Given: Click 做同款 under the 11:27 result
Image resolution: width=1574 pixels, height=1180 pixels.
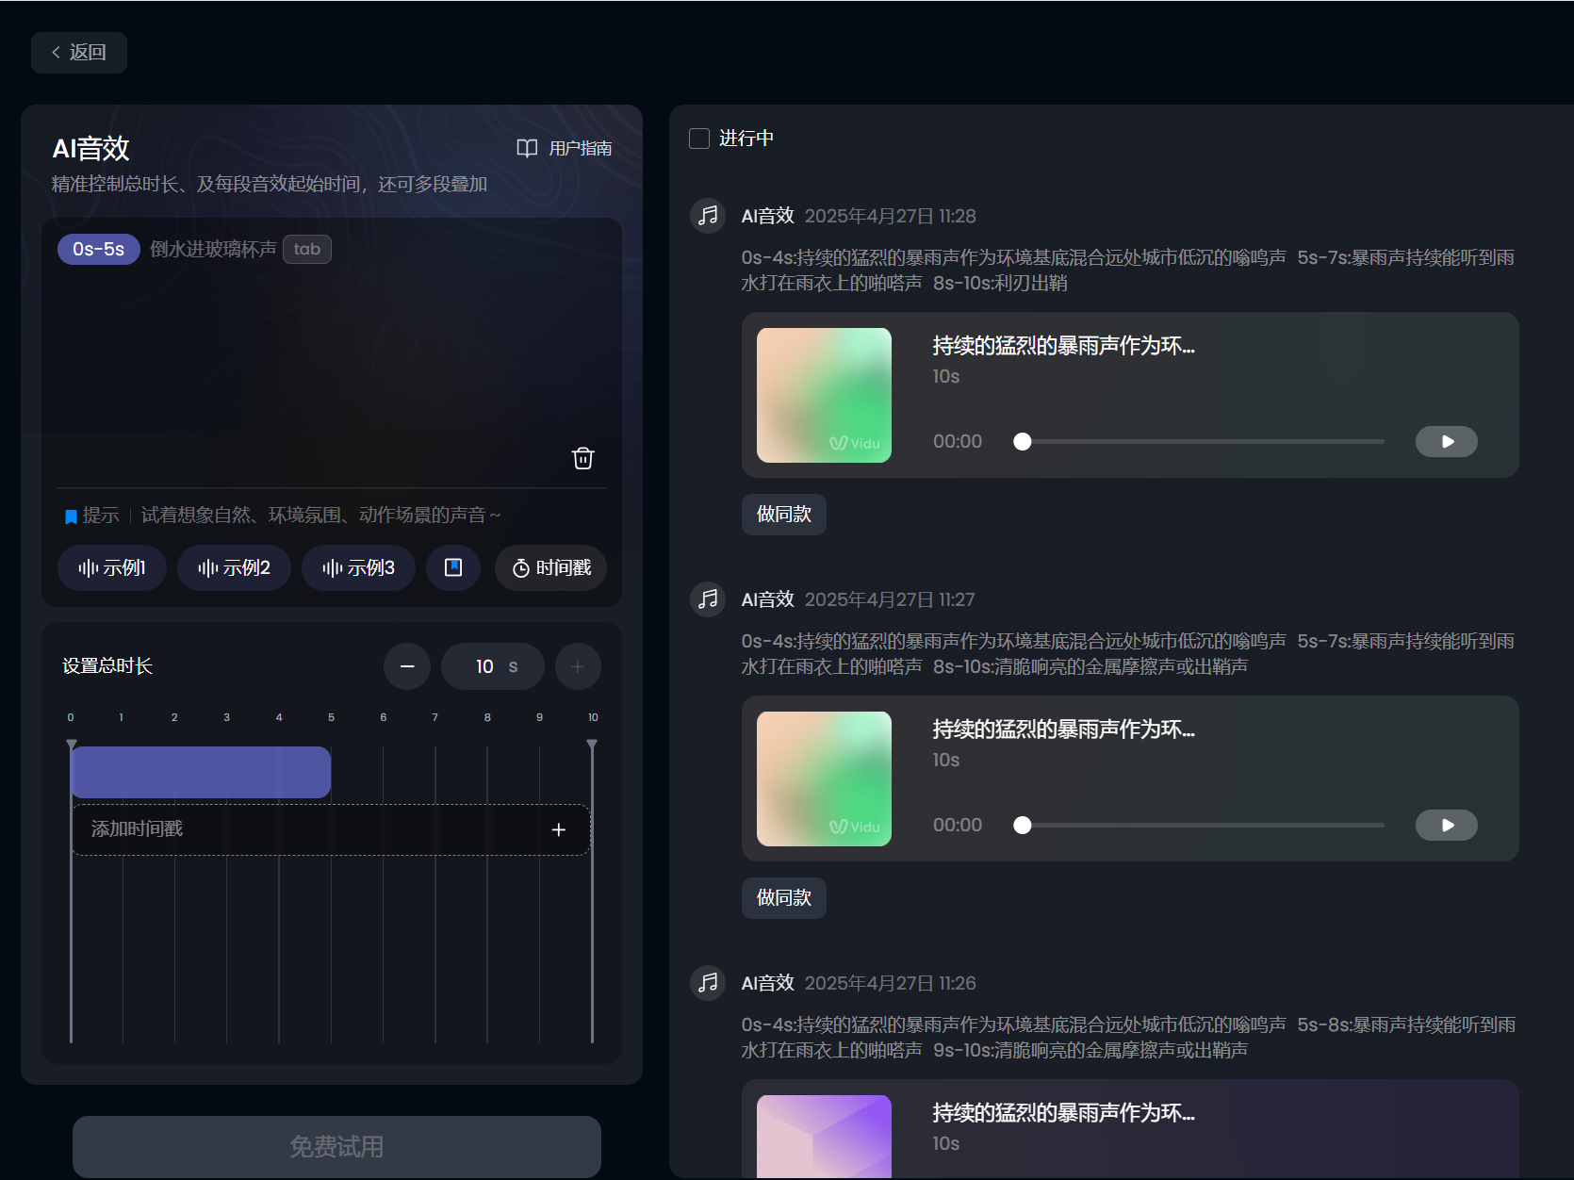Looking at the screenshot, I should tap(783, 898).
